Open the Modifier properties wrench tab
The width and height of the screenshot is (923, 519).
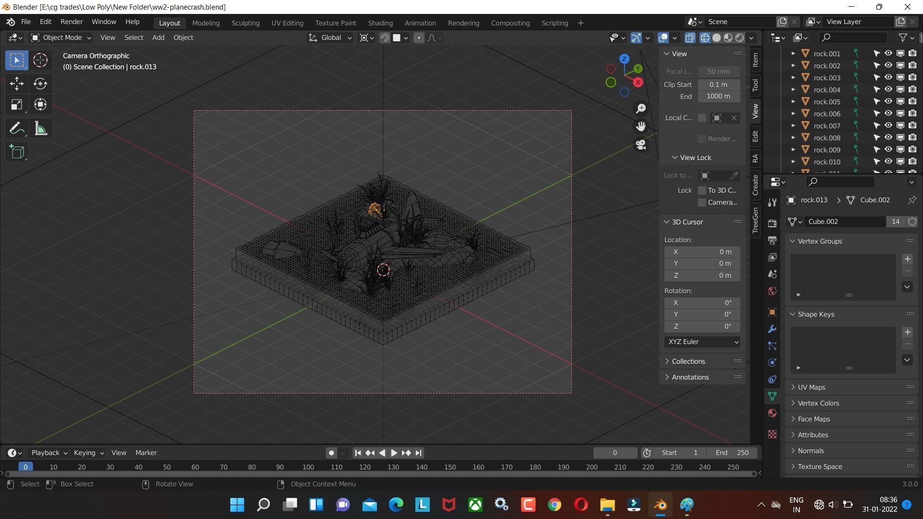(772, 329)
